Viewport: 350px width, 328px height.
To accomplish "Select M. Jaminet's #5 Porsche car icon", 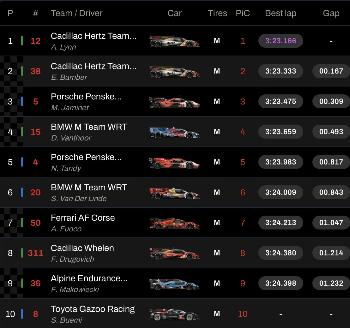I will (174, 102).
